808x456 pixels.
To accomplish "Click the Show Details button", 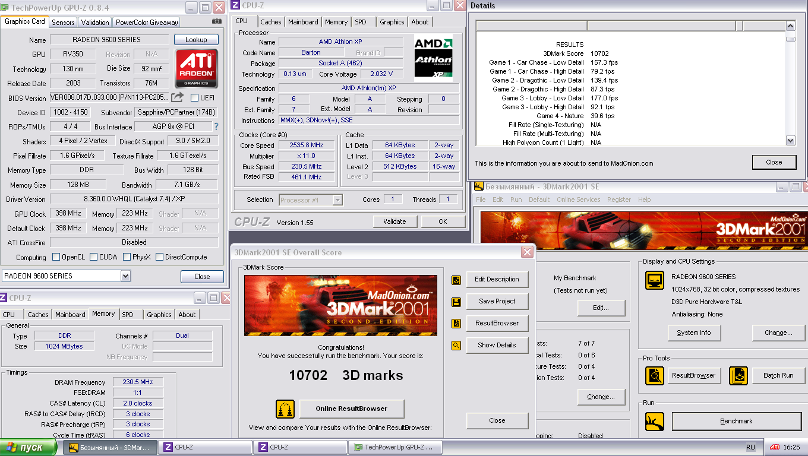I will click(x=497, y=345).
